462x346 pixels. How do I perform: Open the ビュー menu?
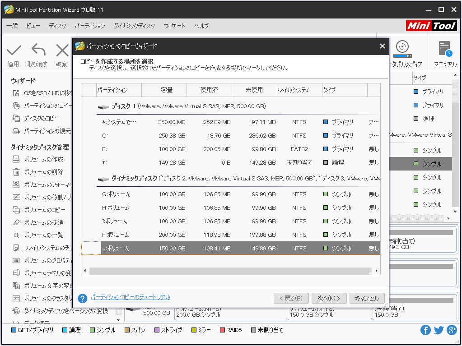coord(33,26)
